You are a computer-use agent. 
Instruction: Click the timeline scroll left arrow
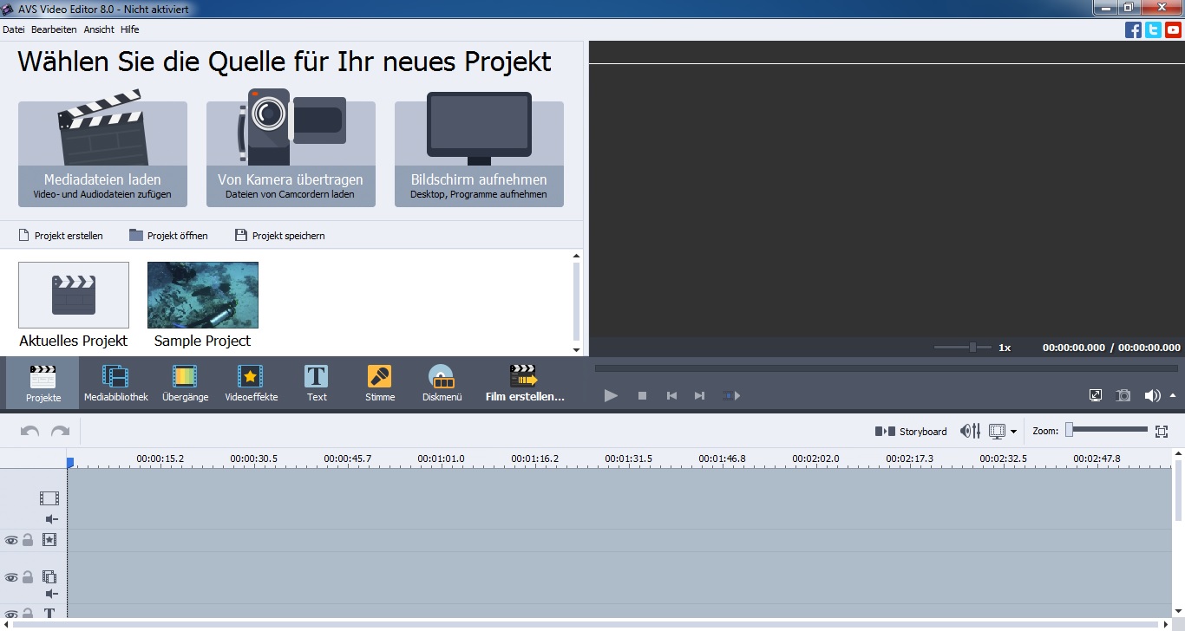pyautogui.click(x=5, y=625)
